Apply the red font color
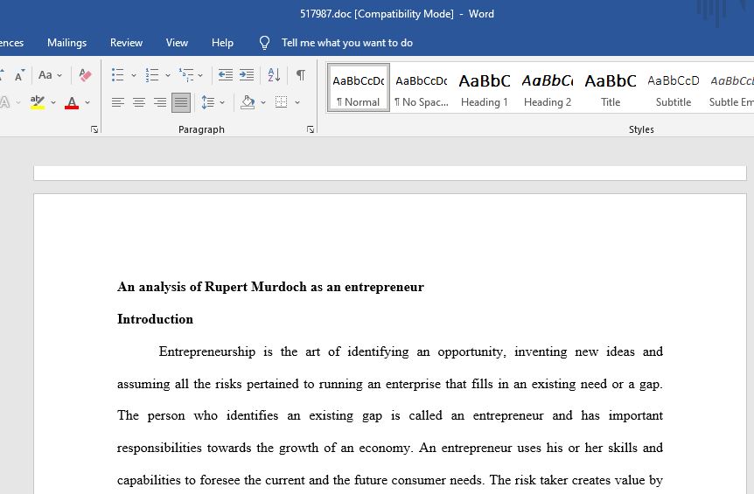 [x=72, y=102]
